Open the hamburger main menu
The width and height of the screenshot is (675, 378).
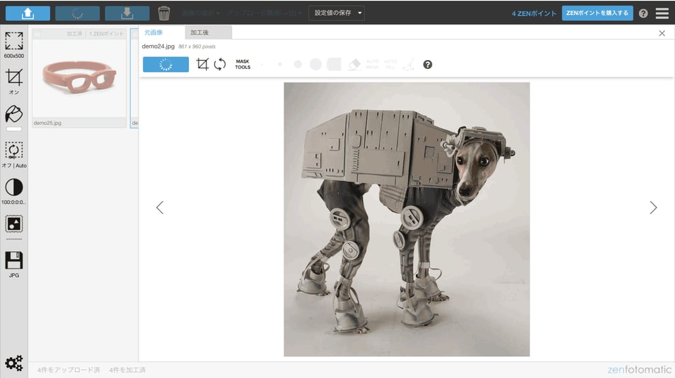click(x=662, y=14)
